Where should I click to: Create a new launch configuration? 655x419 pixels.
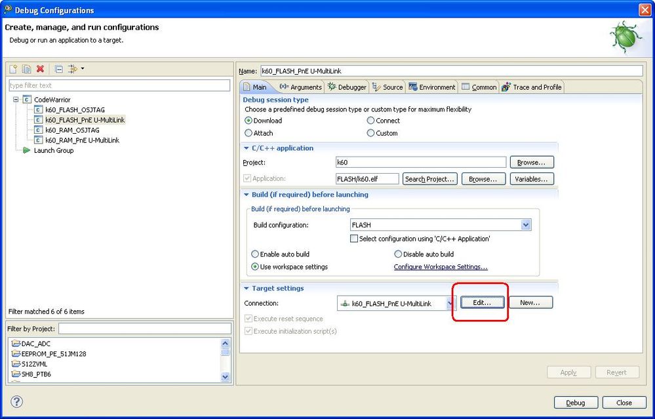pos(13,69)
